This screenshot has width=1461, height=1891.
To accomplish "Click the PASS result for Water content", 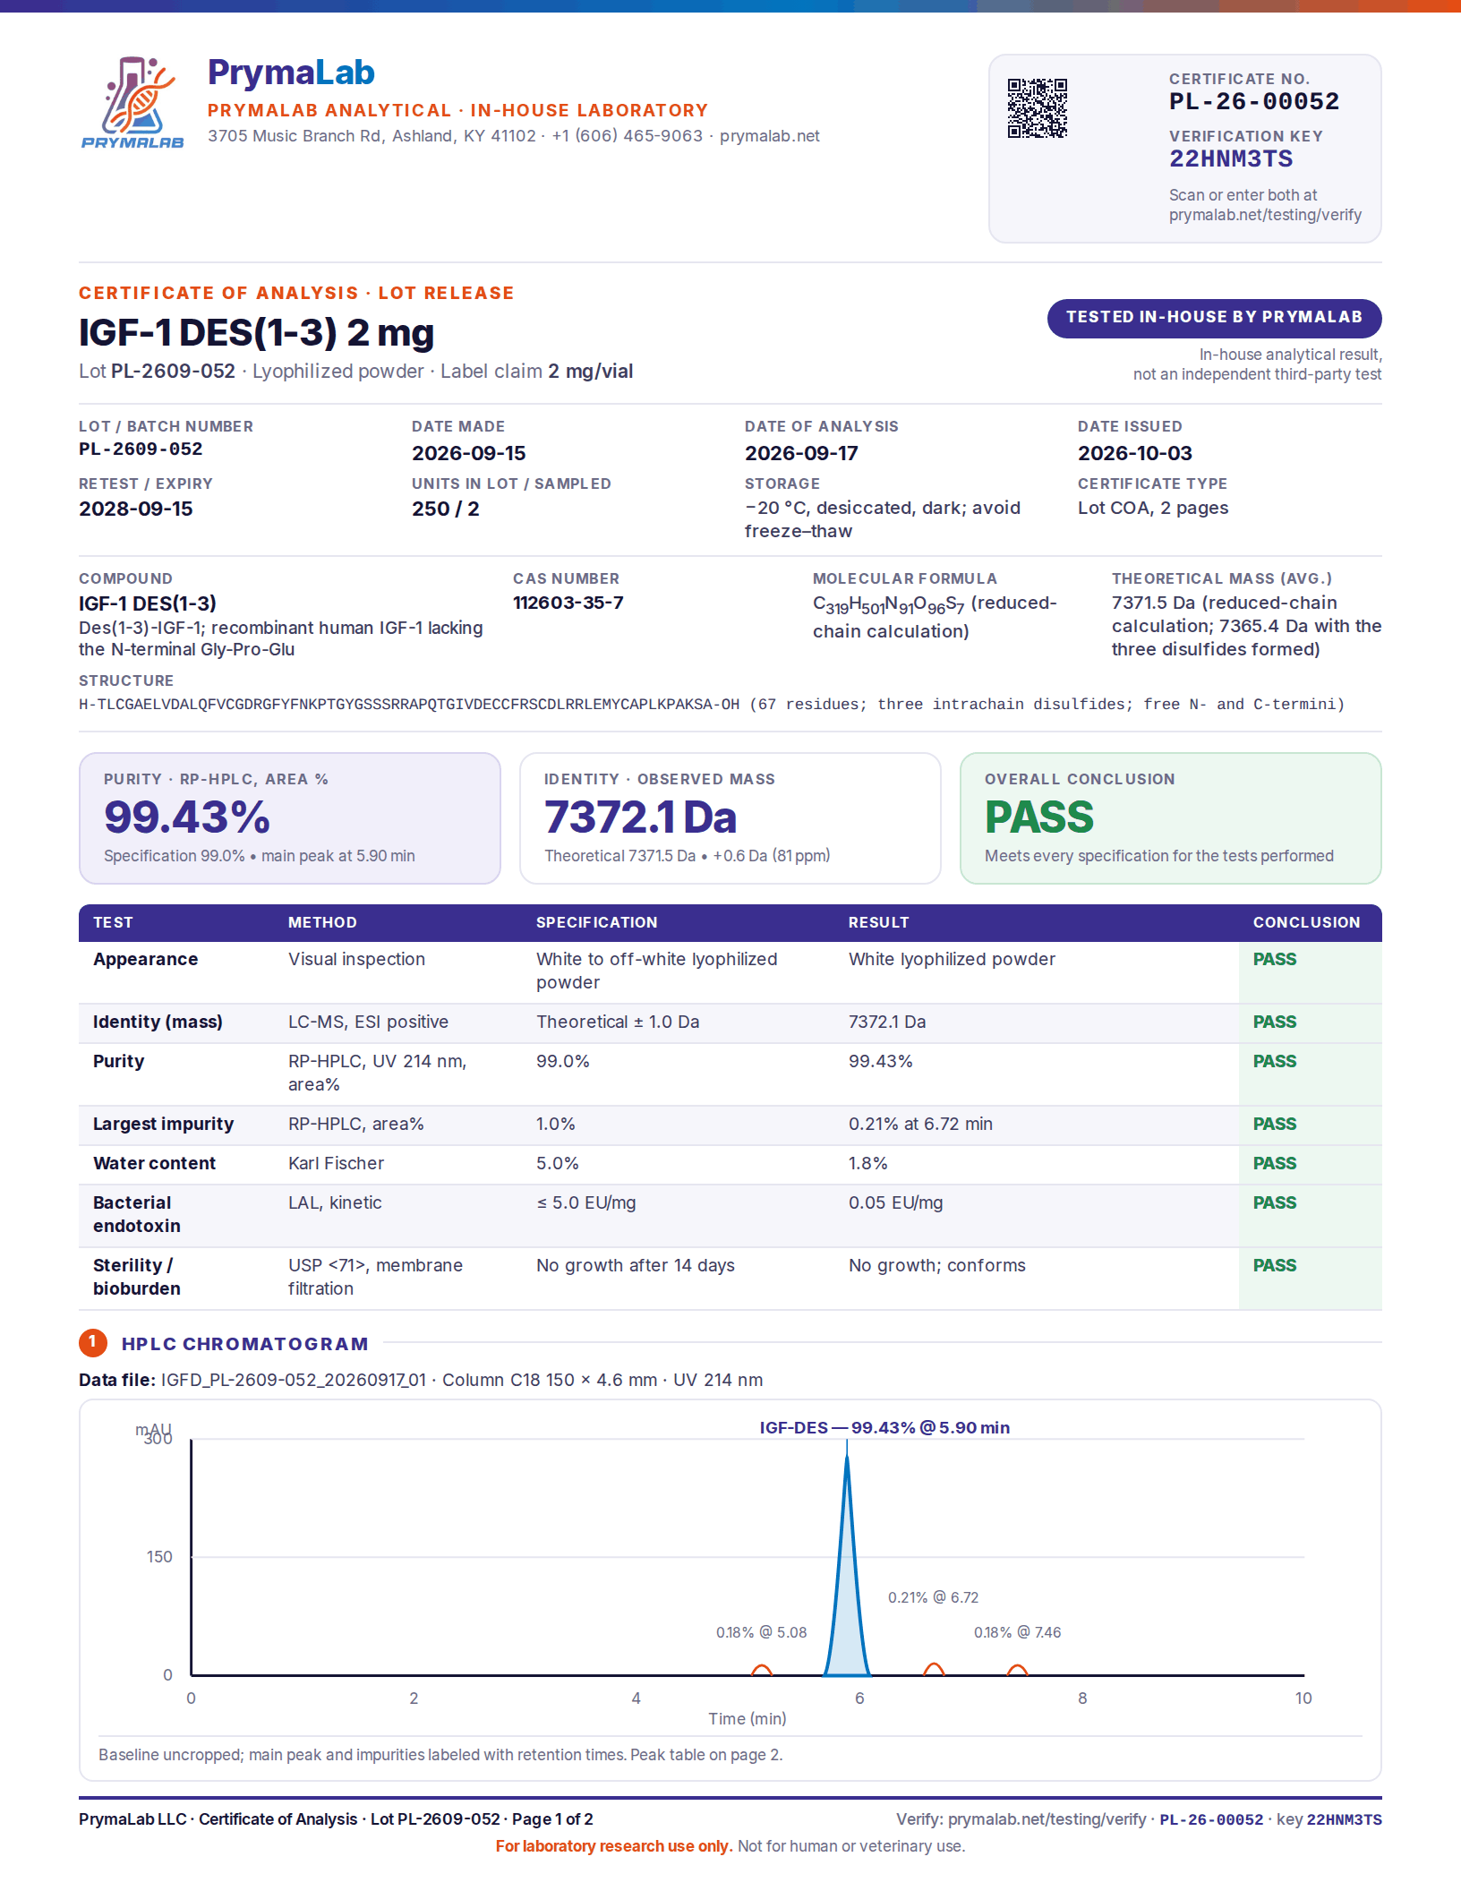I will (x=1275, y=1163).
